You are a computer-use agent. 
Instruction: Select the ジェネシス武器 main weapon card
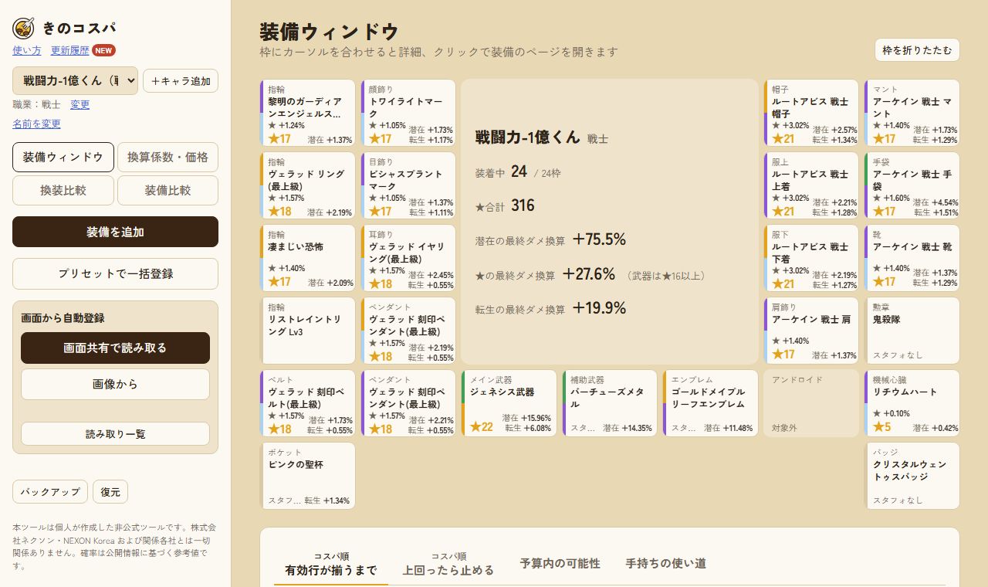[x=509, y=403]
